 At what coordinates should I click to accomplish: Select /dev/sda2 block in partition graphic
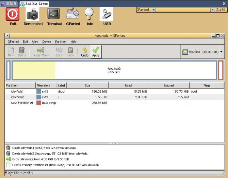[114, 70]
